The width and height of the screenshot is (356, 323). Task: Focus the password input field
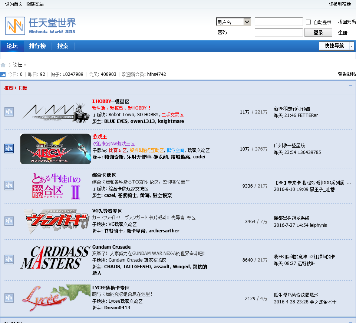278,33
